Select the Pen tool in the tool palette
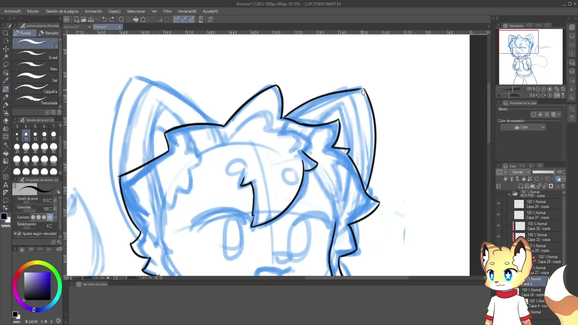 6,88
